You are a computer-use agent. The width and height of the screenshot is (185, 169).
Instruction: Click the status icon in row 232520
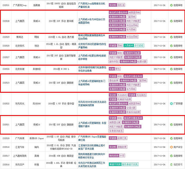pyautogui.click(x=171, y=138)
